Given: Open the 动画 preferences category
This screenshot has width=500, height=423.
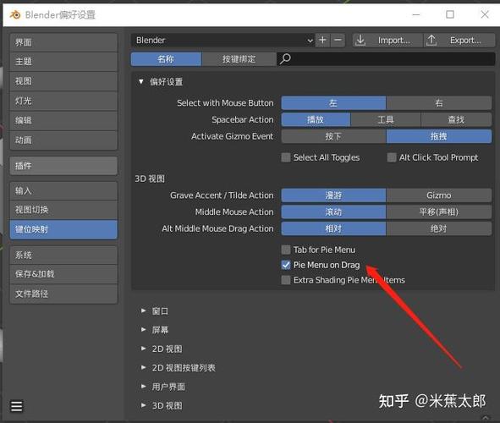Looking at the screenshot, I should click(63, 140).
